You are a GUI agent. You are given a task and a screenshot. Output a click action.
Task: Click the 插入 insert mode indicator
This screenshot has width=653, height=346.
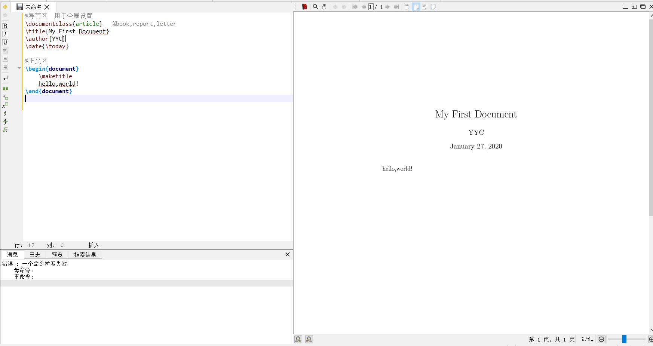pos(93,245)
